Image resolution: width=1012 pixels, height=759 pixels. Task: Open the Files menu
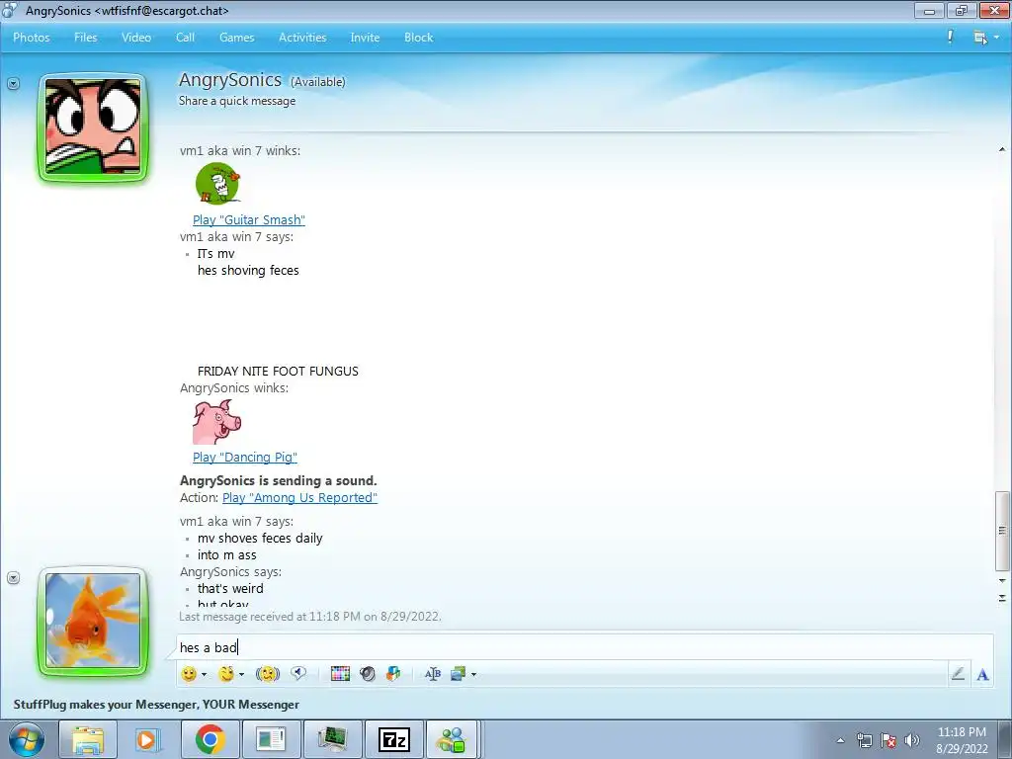click(x=85, y=38)
